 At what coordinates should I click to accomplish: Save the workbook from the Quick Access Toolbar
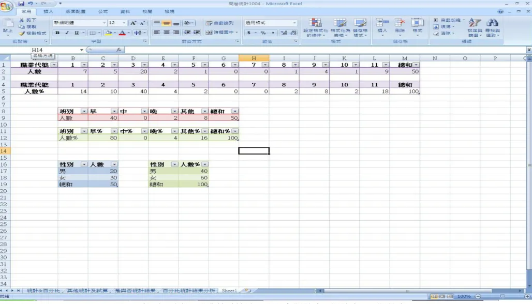coord(21,4)
